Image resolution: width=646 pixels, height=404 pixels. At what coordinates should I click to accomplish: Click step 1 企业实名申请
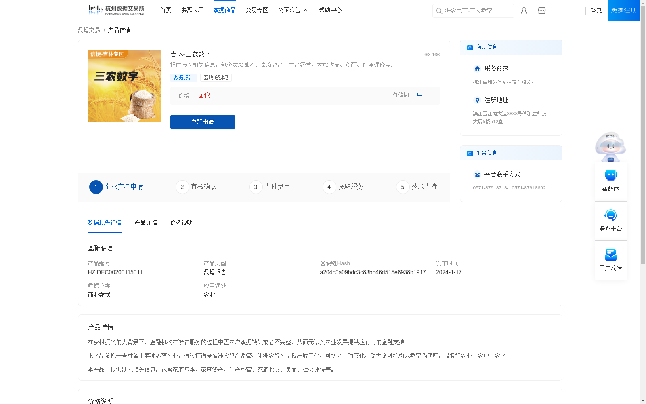click(x=116, y=187)
